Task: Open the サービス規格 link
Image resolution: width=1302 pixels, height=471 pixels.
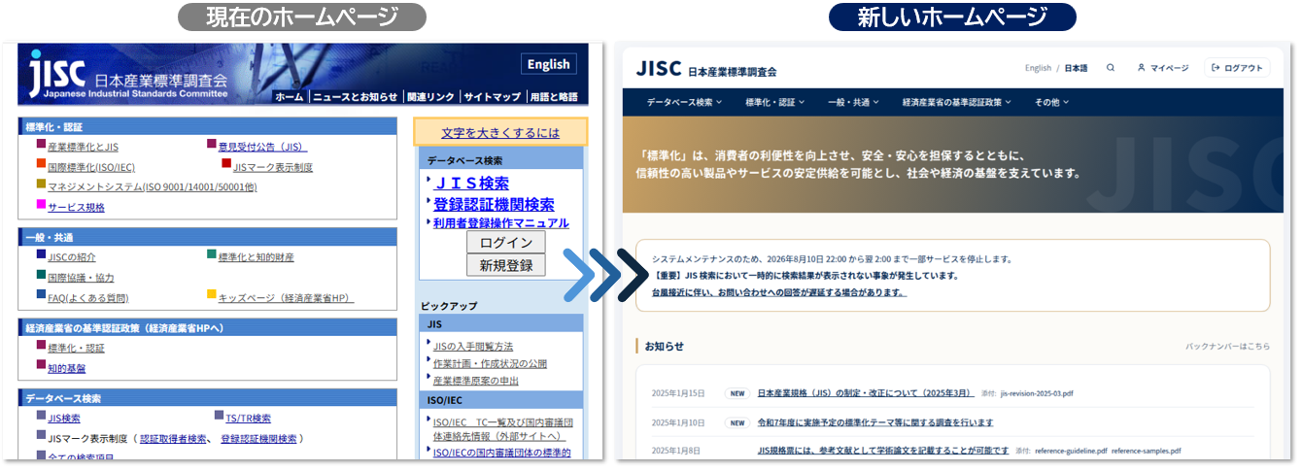Action: pos(76,207)
